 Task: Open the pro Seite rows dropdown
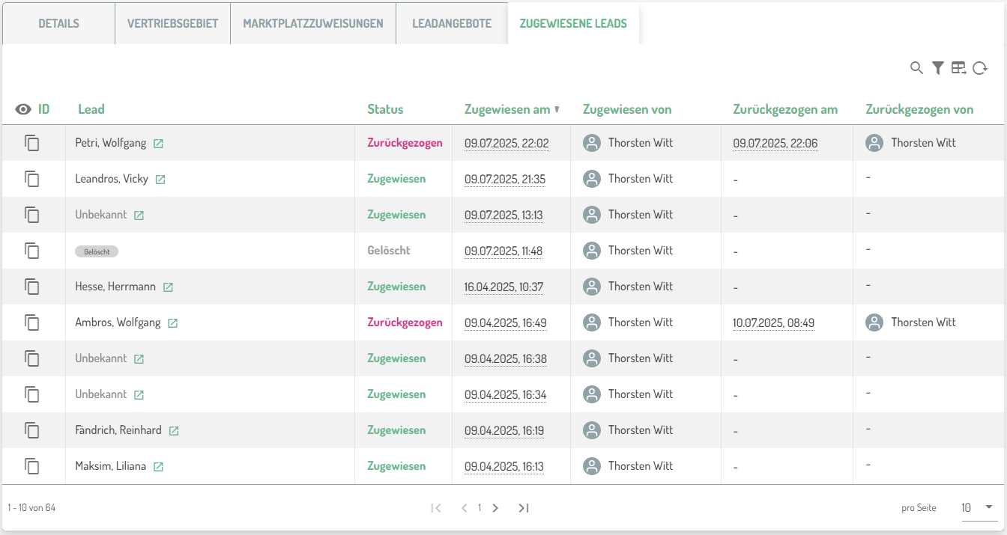coord(976,507)
